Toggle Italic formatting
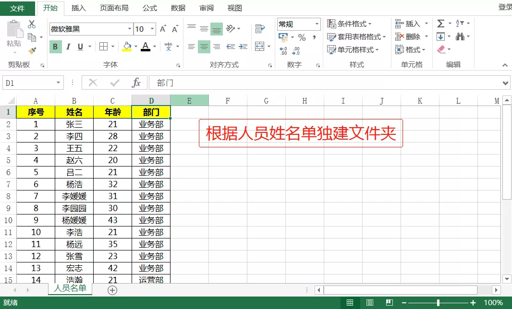The height and width of the screenshot is (309, 512). (x=68, y=47)
